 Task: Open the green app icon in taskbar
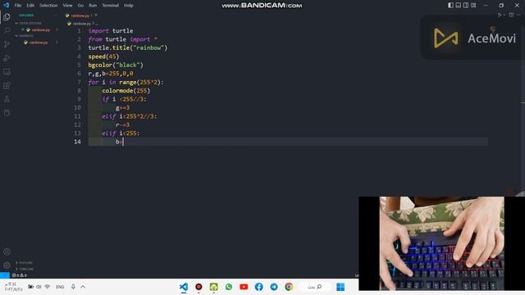213,287
